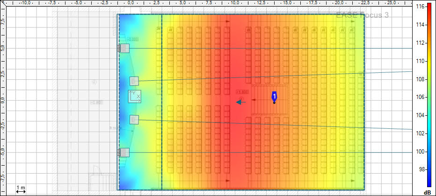Select the upper inner loudspeaker icon
Image resolution: width=436 pixels, height=196 pixels.
coord(134,81)
